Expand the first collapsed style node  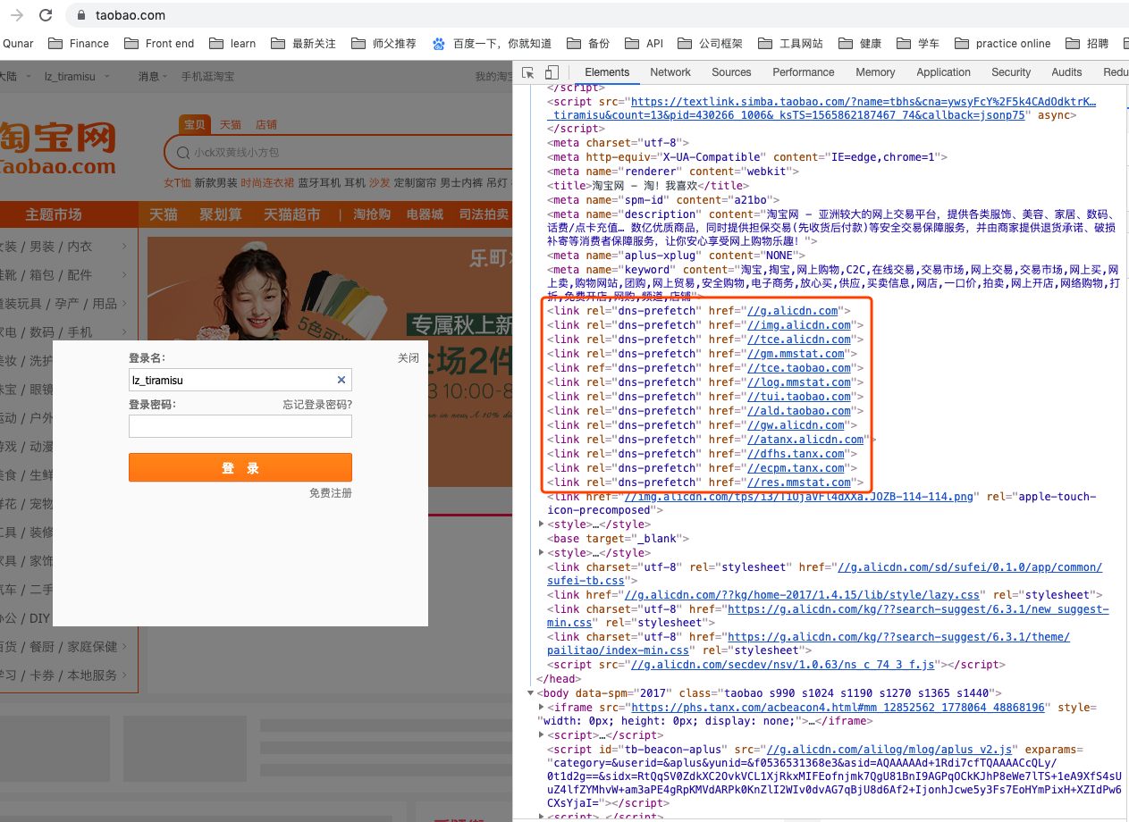coord(542,524)
